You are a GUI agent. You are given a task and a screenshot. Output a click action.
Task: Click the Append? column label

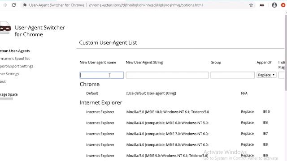coord(264,63)
